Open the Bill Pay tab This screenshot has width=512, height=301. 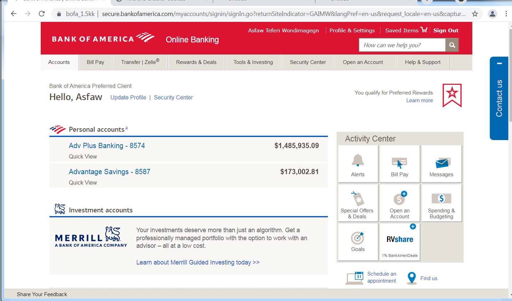95,62
